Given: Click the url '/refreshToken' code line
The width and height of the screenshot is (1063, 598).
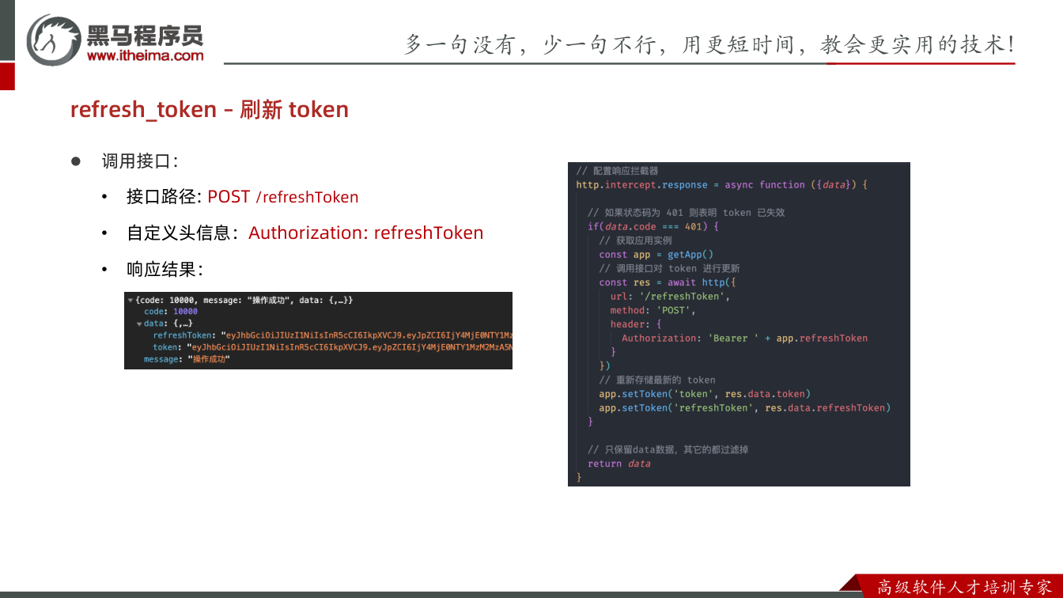Looking at the screenshot, I should [670, 296].
